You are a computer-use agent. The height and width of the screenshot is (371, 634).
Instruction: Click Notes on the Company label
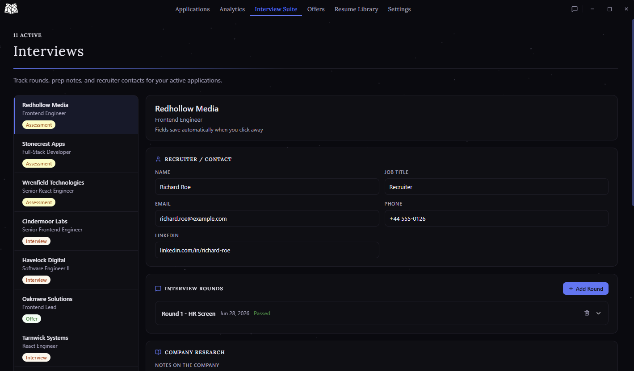[x=187, y=365]
